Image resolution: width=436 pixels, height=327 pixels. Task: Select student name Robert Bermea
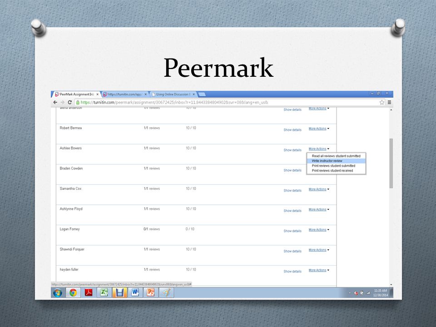[x=71, y=128]
